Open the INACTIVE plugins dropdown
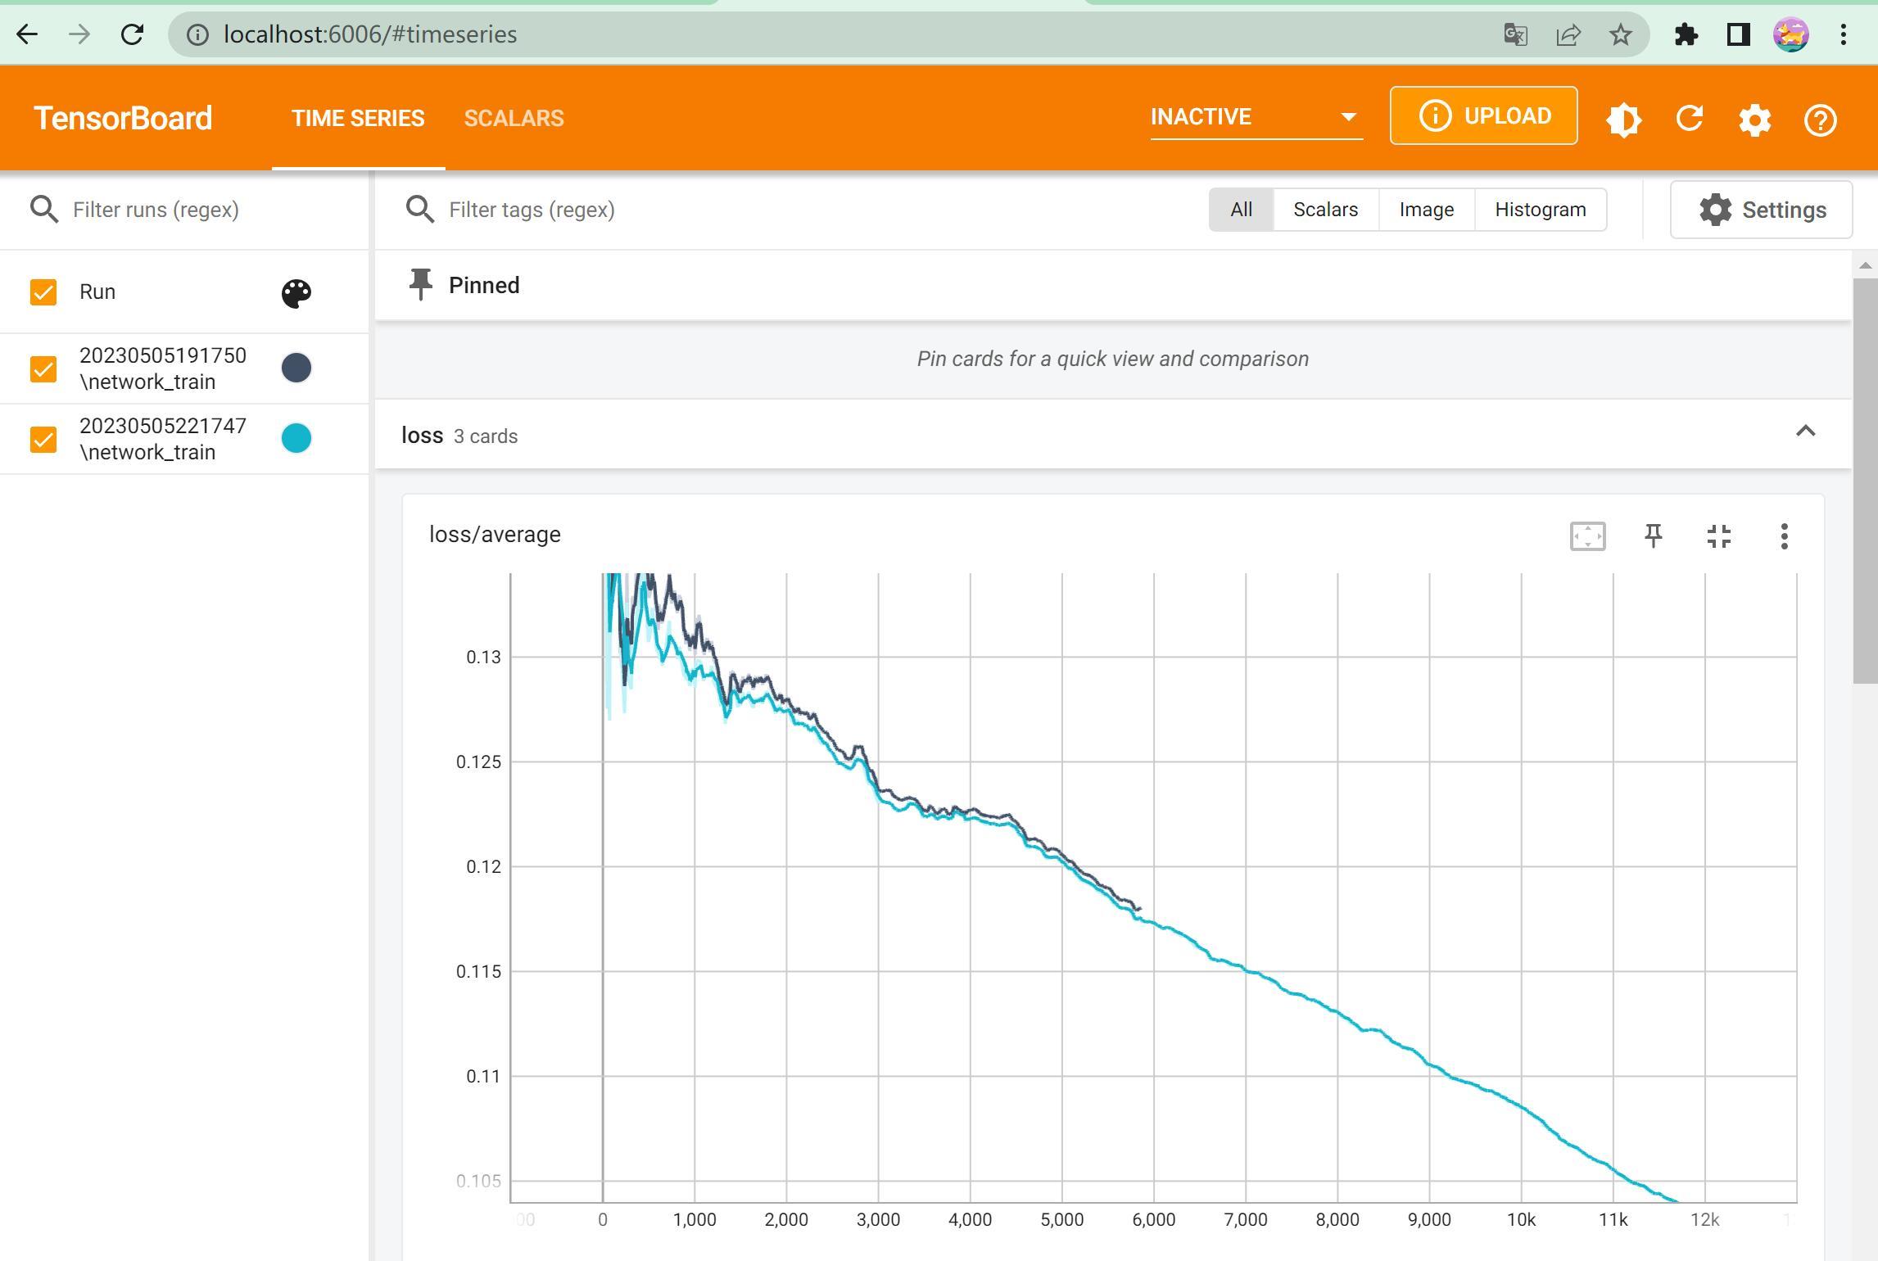Image resolution: width=1878 pixels, height=1261 pixels. click(x=1256, y=117)
